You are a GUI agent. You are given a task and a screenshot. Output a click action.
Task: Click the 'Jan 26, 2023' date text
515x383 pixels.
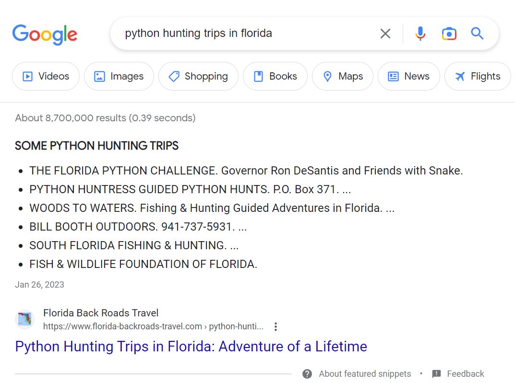click(x=39, y=285)
